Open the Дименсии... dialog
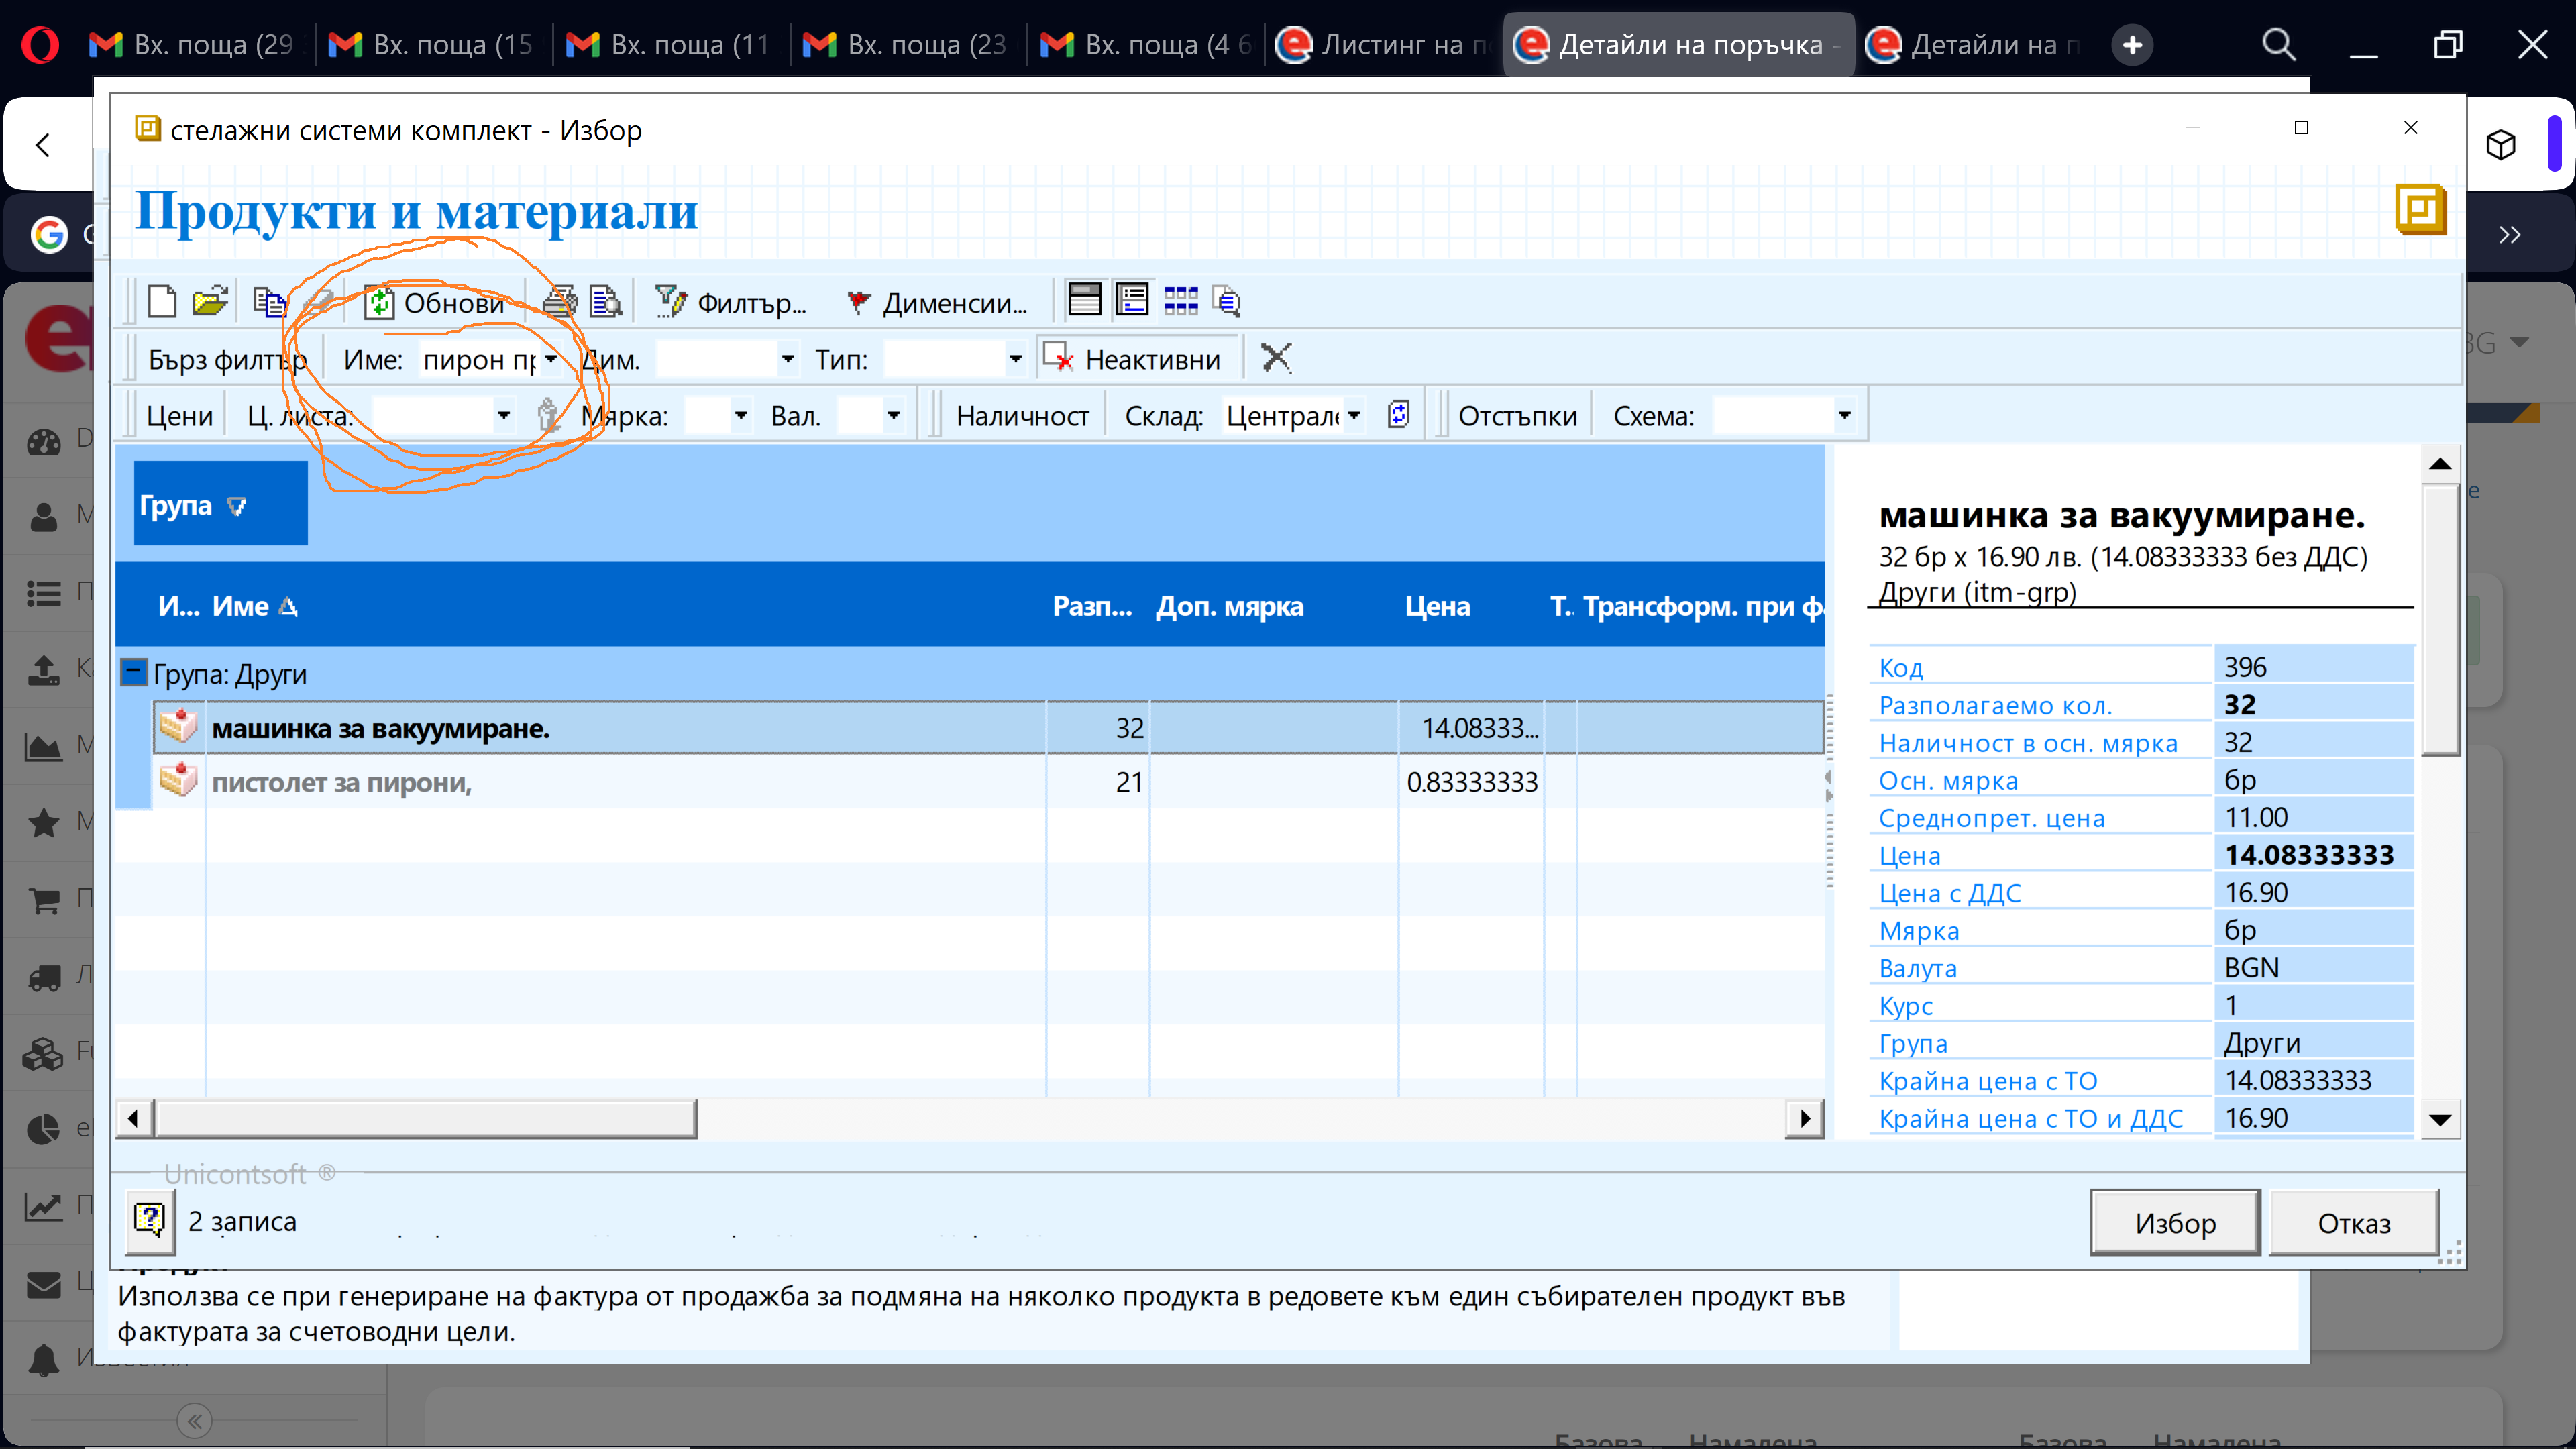Viewport: 2576px width, 1449px height. point(937,302)
